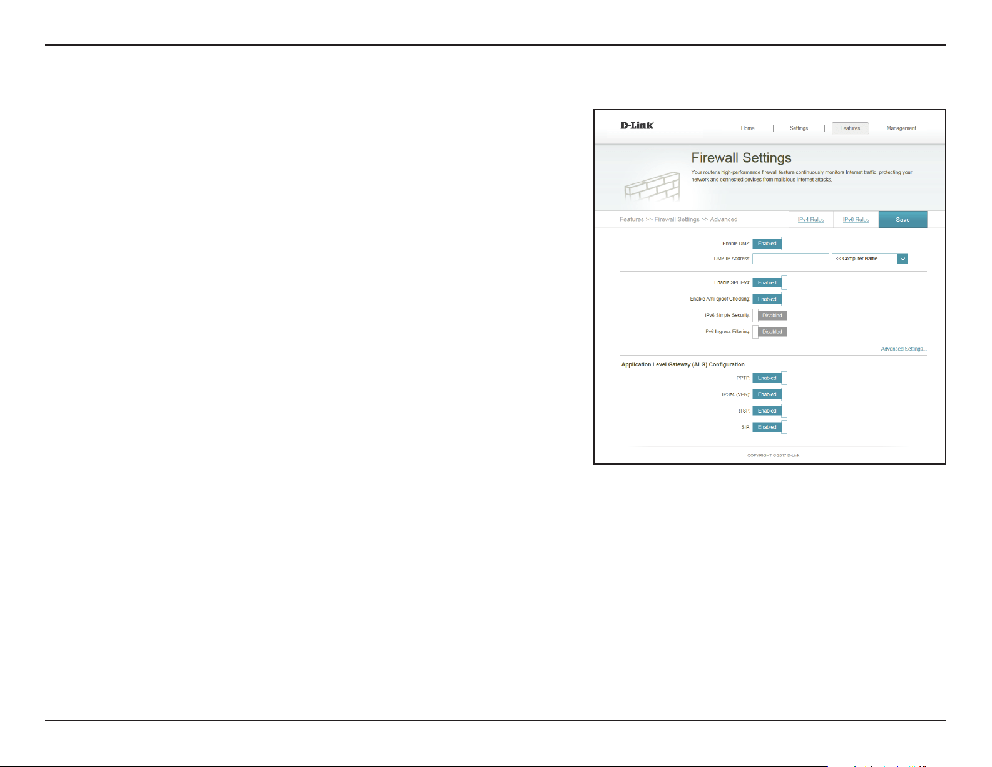
Task: Open the IPv6 Rules link
Action: pos(856,220)
